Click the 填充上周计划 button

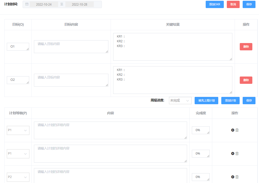pyautogui.click(x=206, y=100)
